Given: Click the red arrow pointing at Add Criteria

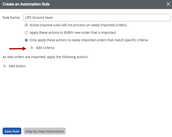Looking at the screenshot, I should [x=18, y=48].
